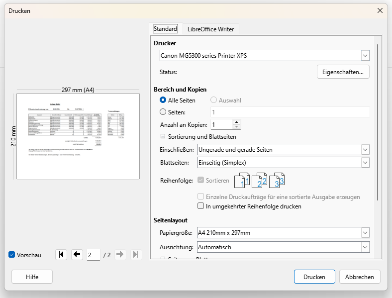Image resolution: width=392 pixels, height=298 pixels.
Task: Collapse the Sortierung und Blattseiten section
Action: pos(163,136)
